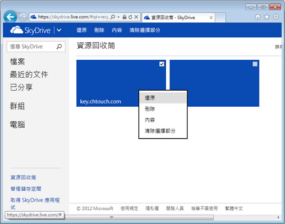Open the 管理儲存空間 link
The height and width of the screenshot is (224, 285).
[26, 189]
